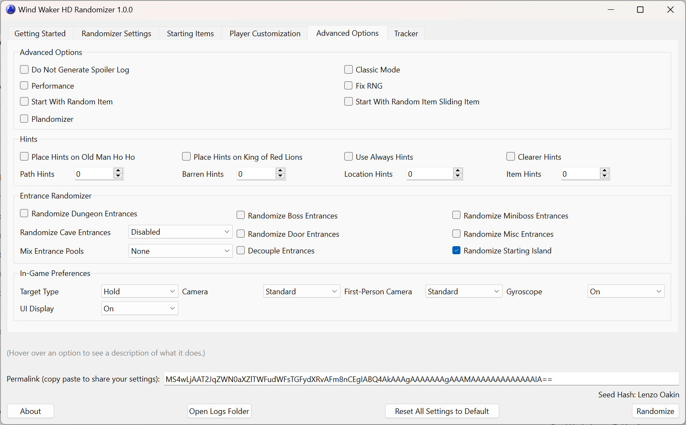Enable Start With Random Item Sliding Item

(349, 101)
